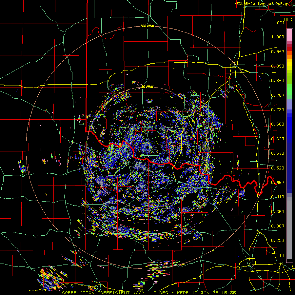Click the "50 NMI" range ring label
Image resolution: width=295 pixels, height=295 pixels.
(x=147, y=87)
